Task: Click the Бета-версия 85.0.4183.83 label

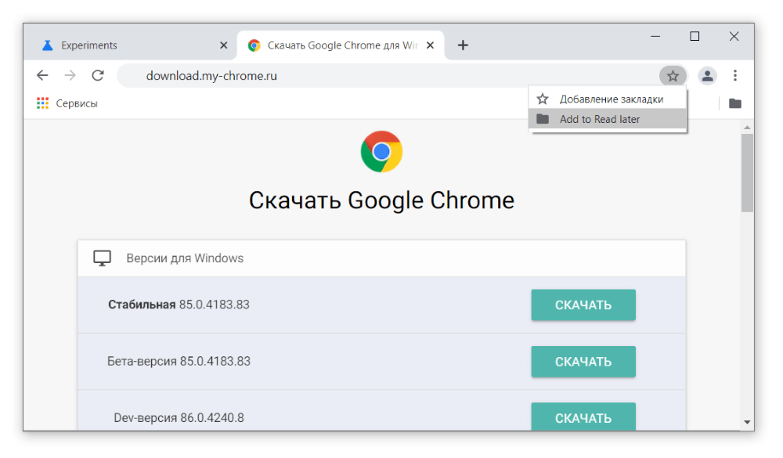Action: [x=179, y=361]
